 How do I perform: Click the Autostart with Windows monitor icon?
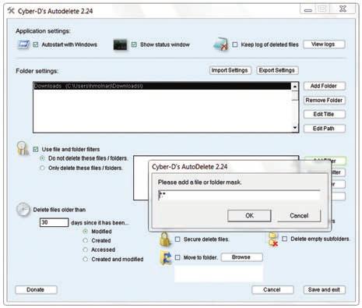click(24, 44)
